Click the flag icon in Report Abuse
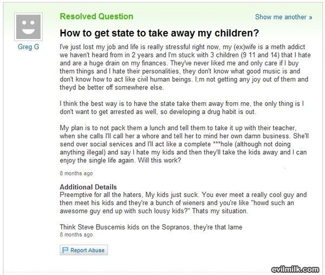The width and height of the screenshot is (325, 275). click(x=65, y=250)
